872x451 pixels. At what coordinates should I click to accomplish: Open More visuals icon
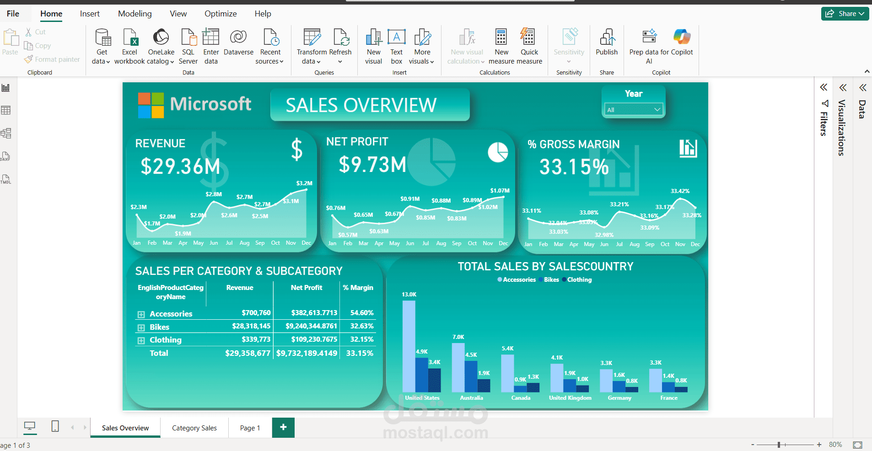(x=422, y=38)
